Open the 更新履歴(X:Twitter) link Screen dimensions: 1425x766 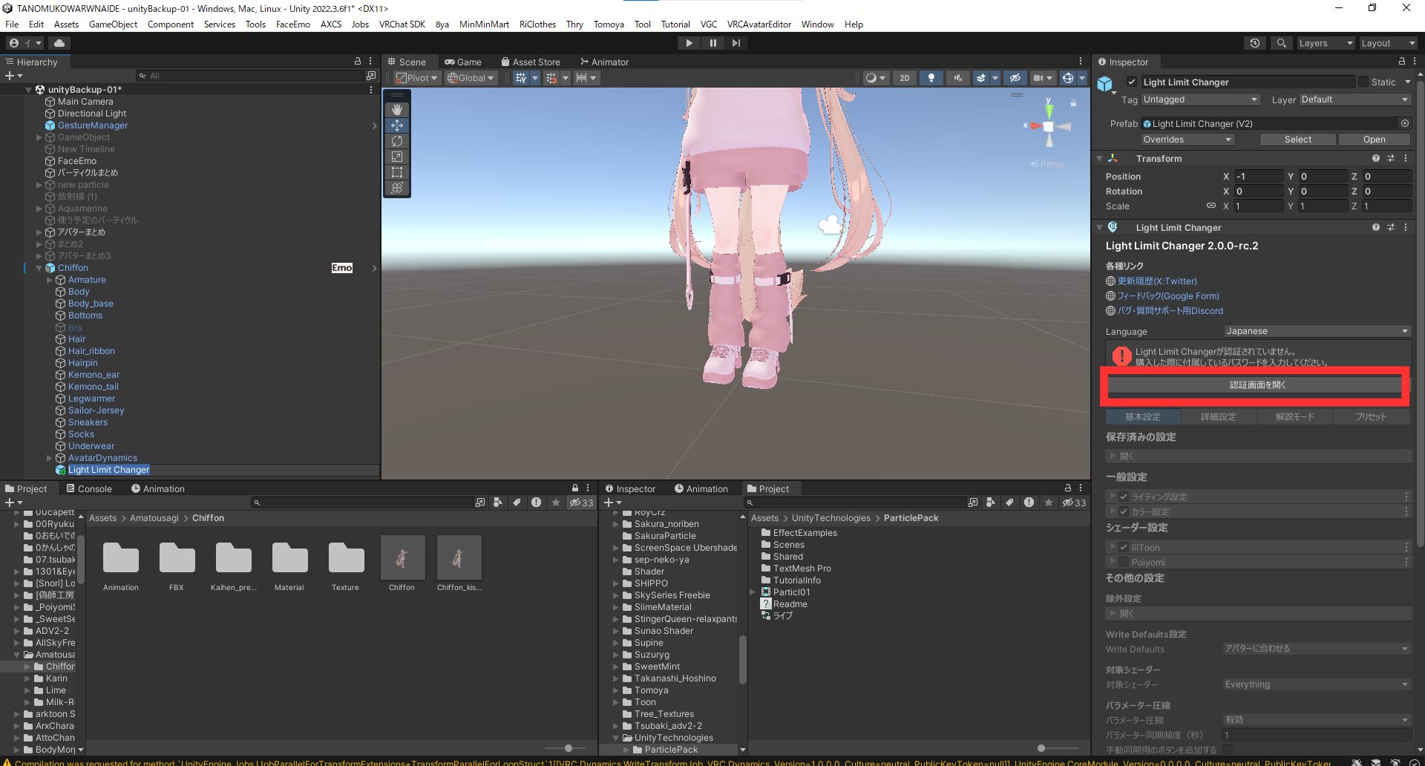(1156, 281)
